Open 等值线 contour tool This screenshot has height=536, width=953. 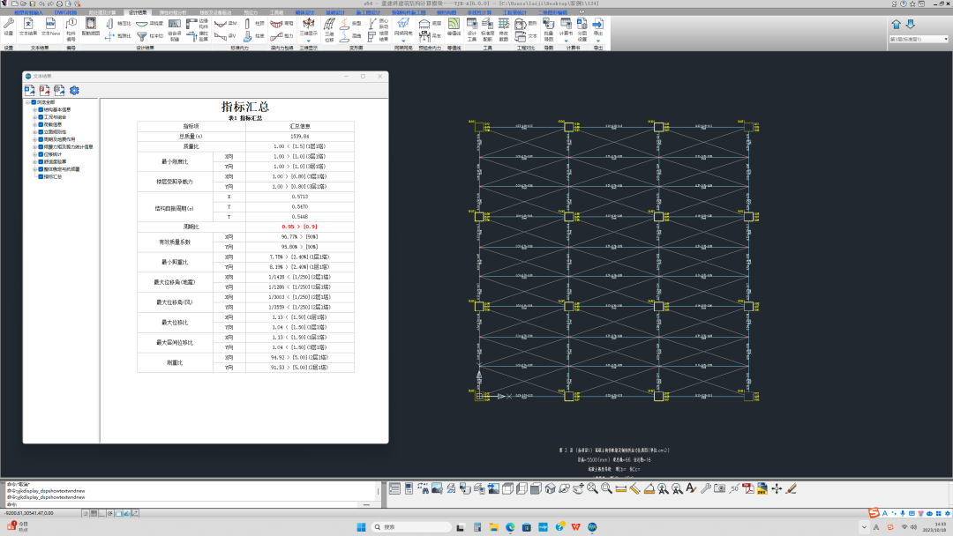(x=454, y=26)
